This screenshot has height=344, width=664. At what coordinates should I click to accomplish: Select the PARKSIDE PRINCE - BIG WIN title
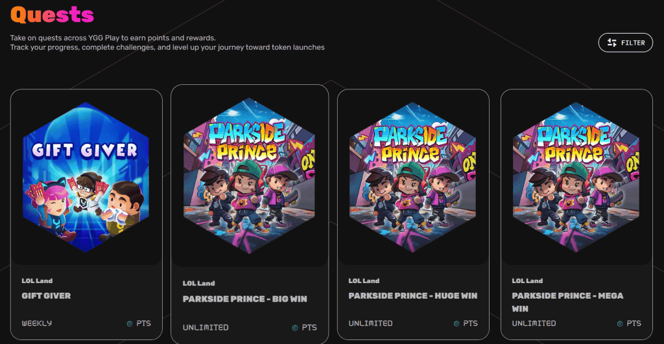point(244,299)
